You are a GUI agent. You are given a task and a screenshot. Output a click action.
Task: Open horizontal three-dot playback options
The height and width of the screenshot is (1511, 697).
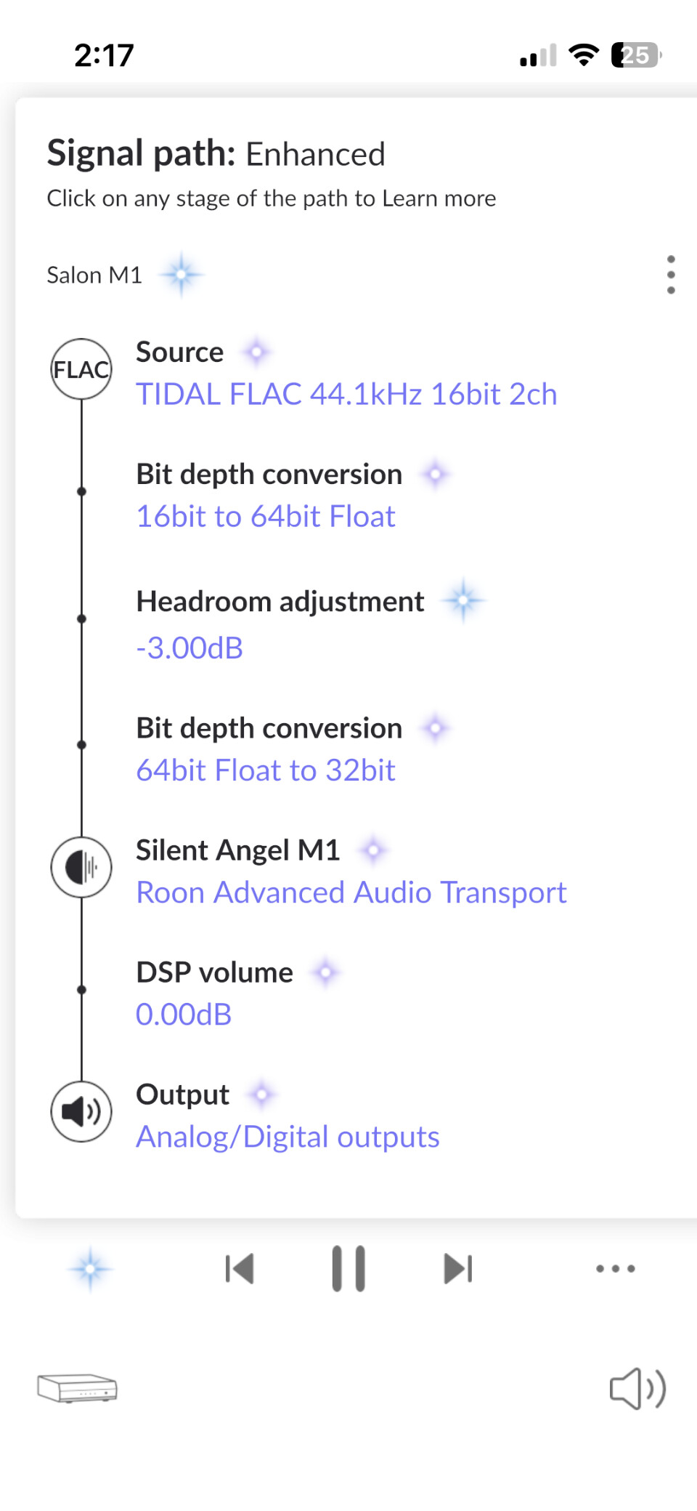pos(616,1269)
